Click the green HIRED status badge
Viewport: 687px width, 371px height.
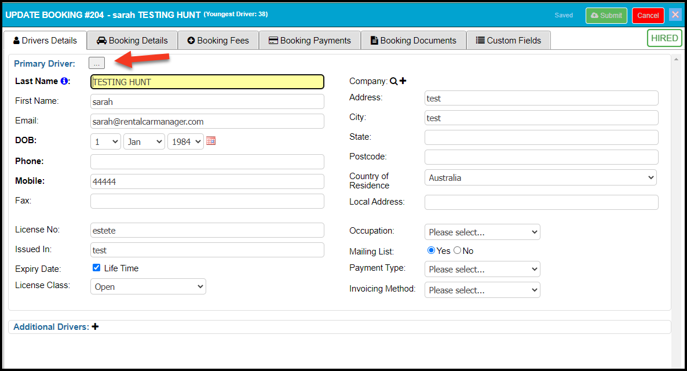(x=664, y=38)
